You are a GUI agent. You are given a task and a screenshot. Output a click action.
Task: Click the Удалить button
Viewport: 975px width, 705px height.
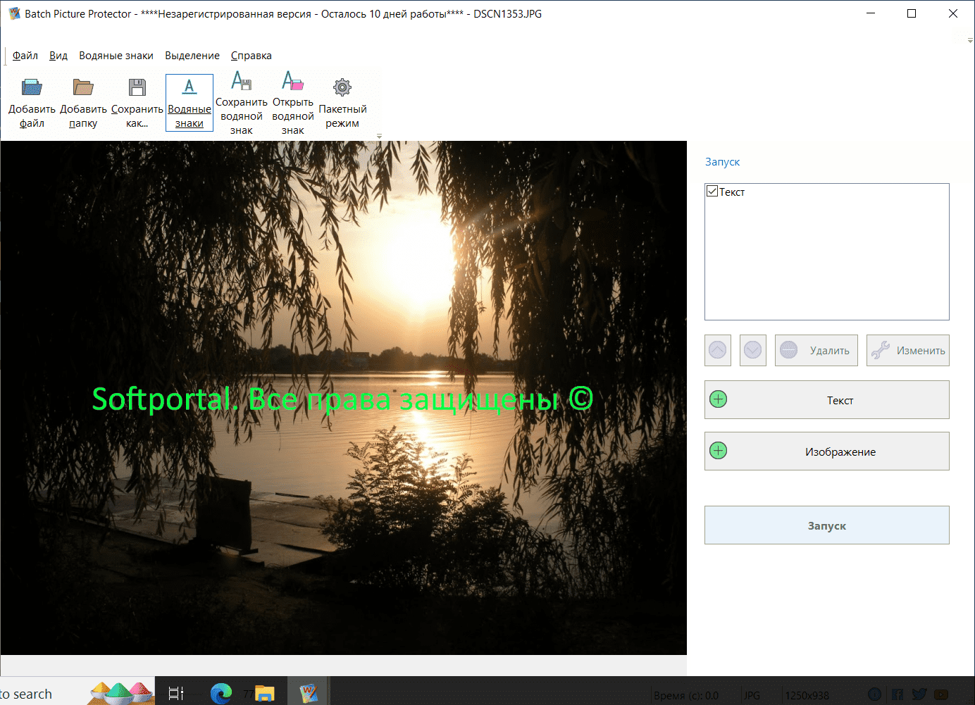(x=816, y=350)
